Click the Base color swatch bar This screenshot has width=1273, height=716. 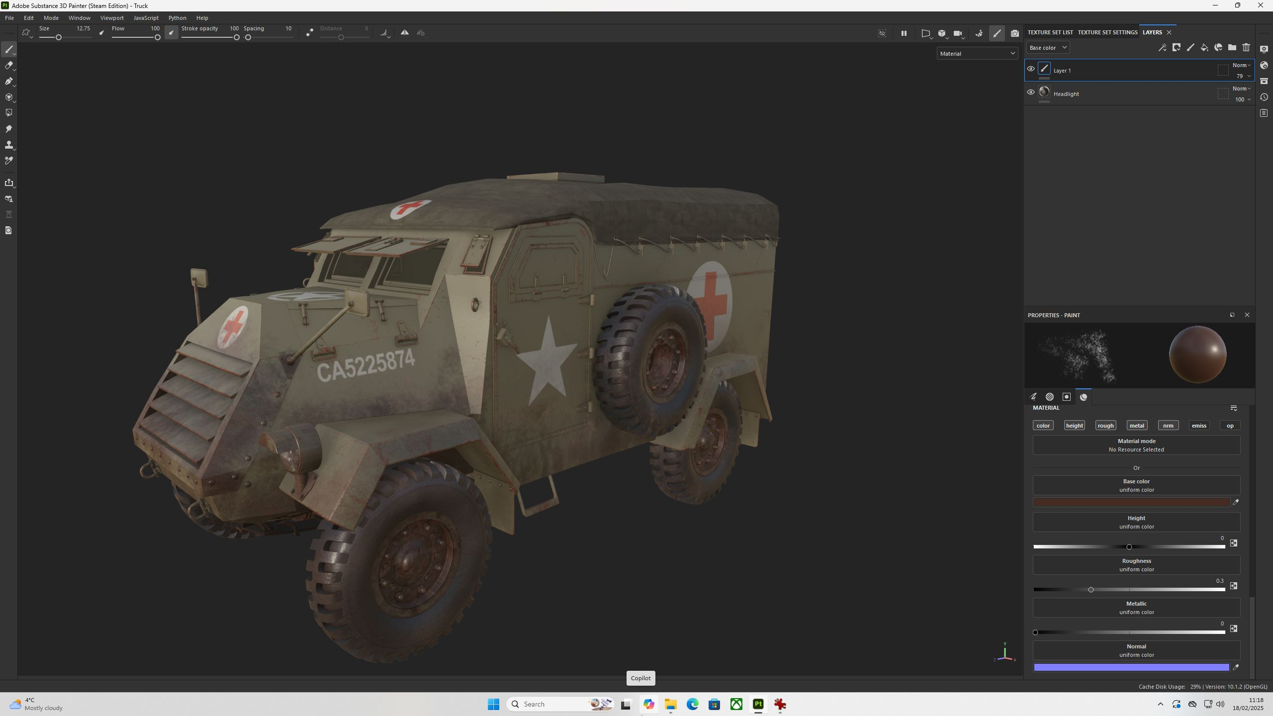point(1131,502)
